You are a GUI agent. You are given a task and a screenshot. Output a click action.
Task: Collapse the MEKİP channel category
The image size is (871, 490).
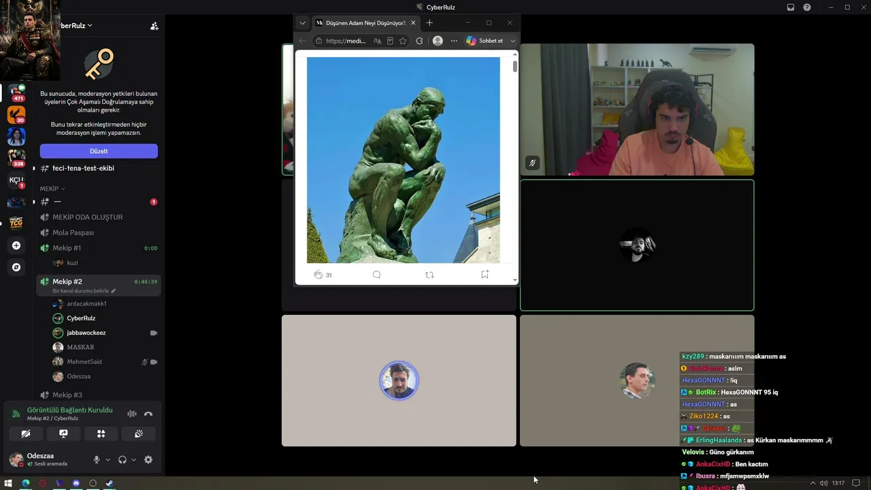tap(52, 189)
